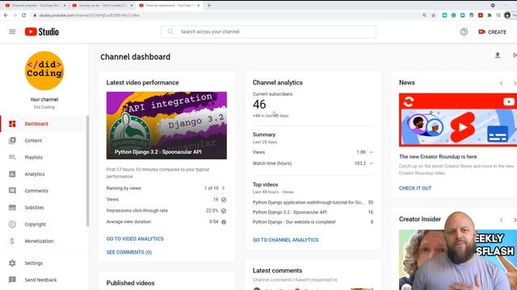This screenshot has width=517, height=290.
Task: Bookmark page with star icon
Action: coord(433,15)
